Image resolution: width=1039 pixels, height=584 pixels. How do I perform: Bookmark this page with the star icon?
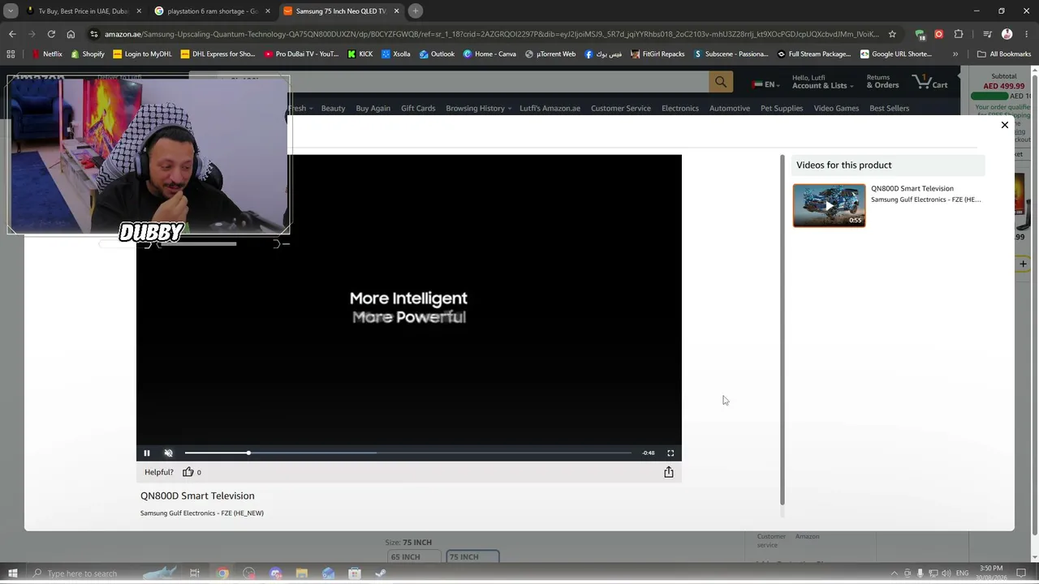pos(892,34)
